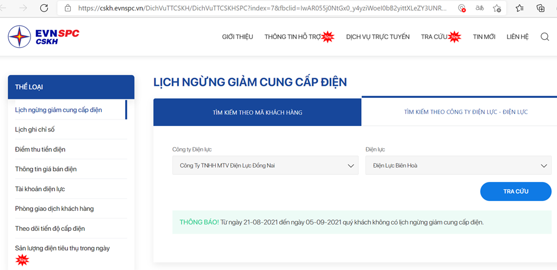Click the translate page icon

(x=479, y=8)
